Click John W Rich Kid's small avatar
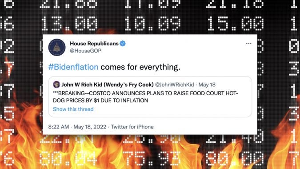 56,84
